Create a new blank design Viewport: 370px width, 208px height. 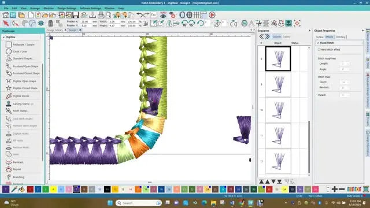31,15
